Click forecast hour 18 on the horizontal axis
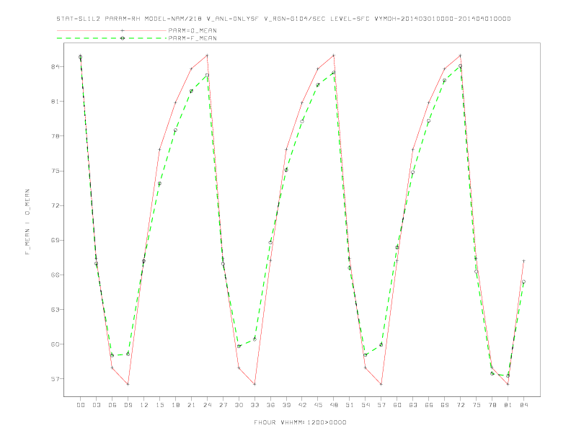This screenshot has height=441, width=571. pos(175,405)
